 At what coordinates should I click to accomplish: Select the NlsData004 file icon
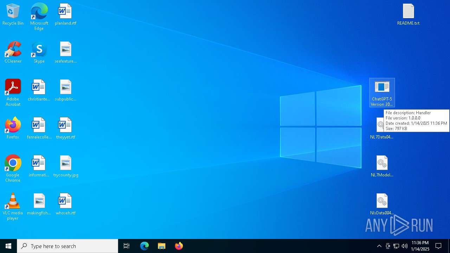coord(382,205)
